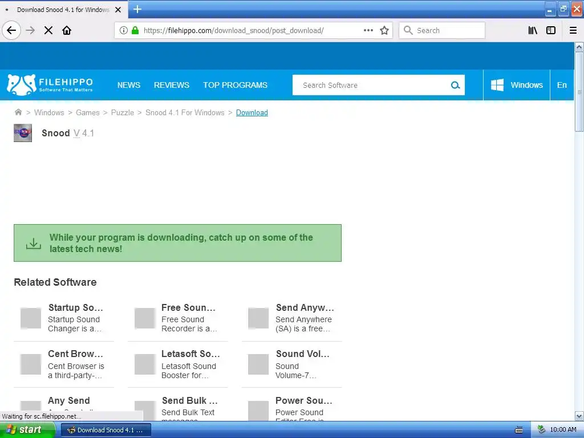Viewport: 584px width, 438px height.
Task: Go to Puzzle breadcrumb link
Action: 122,112
